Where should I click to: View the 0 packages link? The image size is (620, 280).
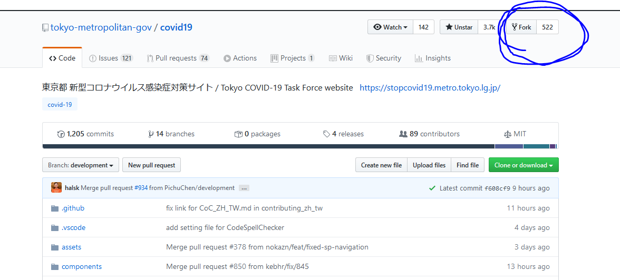[257, 134]
